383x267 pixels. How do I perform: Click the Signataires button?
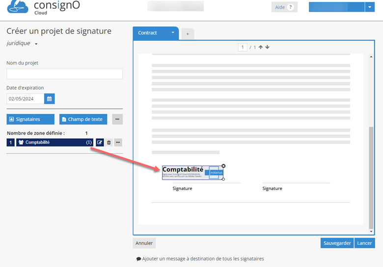(x=30, y=119)
